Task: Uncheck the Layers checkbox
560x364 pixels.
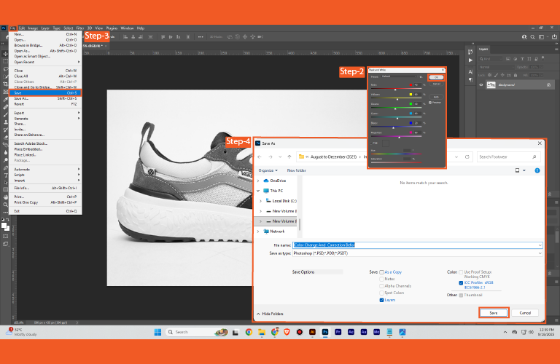Action: (x=381, y=299)
